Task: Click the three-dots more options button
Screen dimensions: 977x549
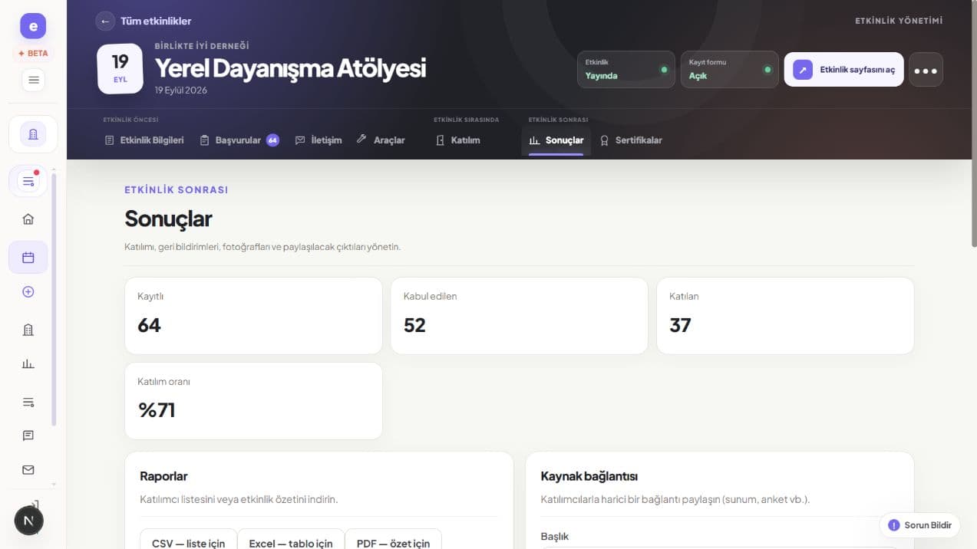Action: (x=926, y=70)
